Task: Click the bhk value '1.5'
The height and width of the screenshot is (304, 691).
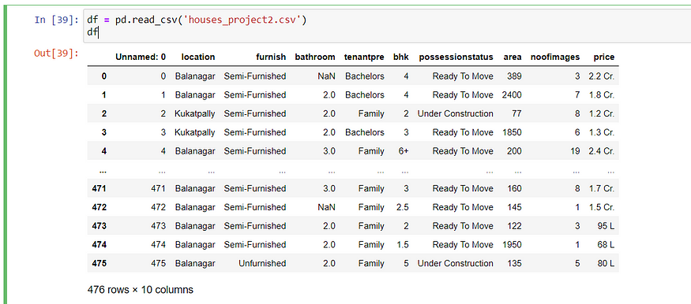Action: point(403,245)
